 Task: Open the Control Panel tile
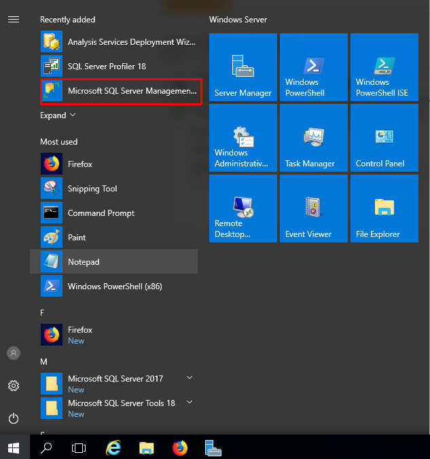pyautogui.click(x=384, y=138)
